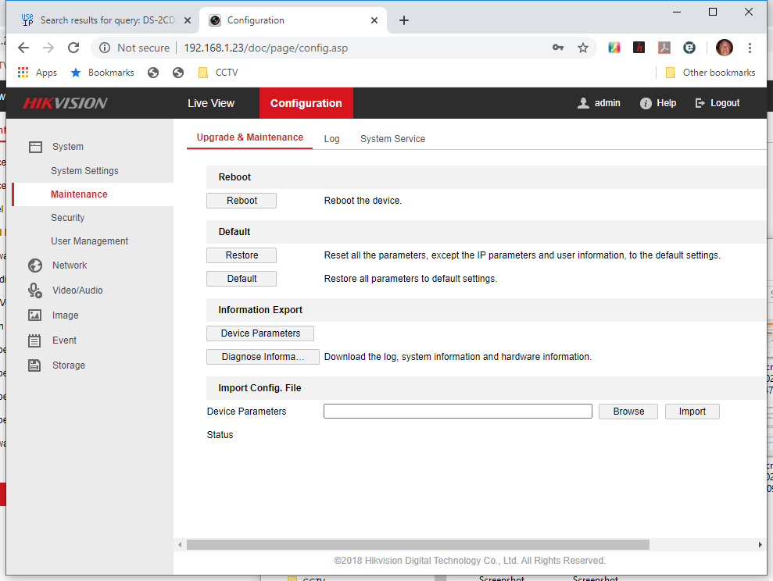Log out using the Logout icon
Viewport: 773px width, 581px height.
click(700, 103)
